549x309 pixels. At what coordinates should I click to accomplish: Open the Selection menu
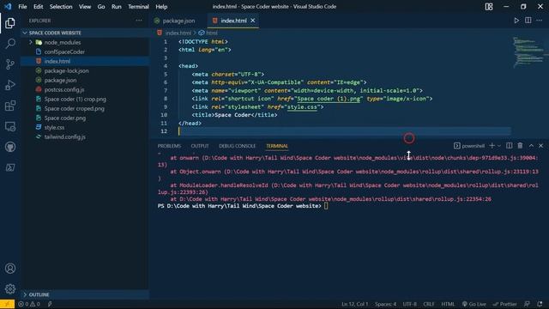(x=61, y=7)
